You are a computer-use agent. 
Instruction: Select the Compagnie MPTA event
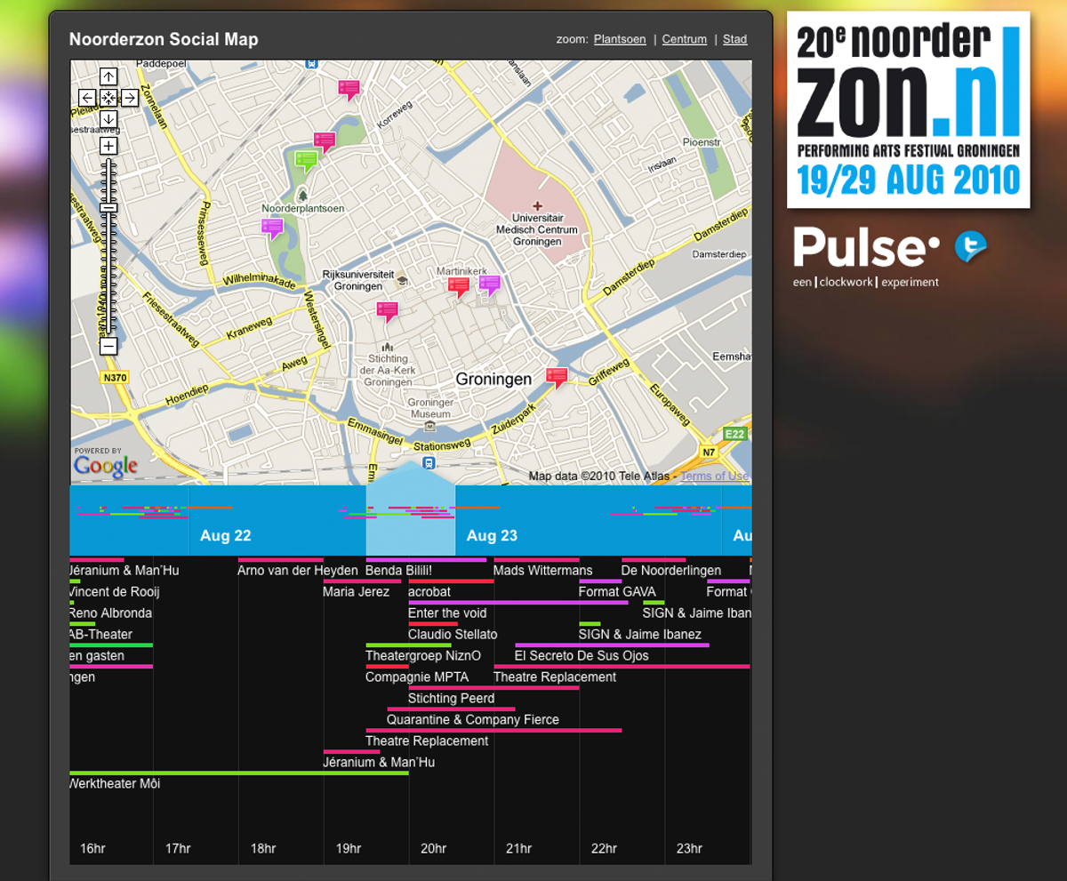417,677
